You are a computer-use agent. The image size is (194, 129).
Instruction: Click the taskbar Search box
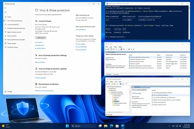point(84,126)
